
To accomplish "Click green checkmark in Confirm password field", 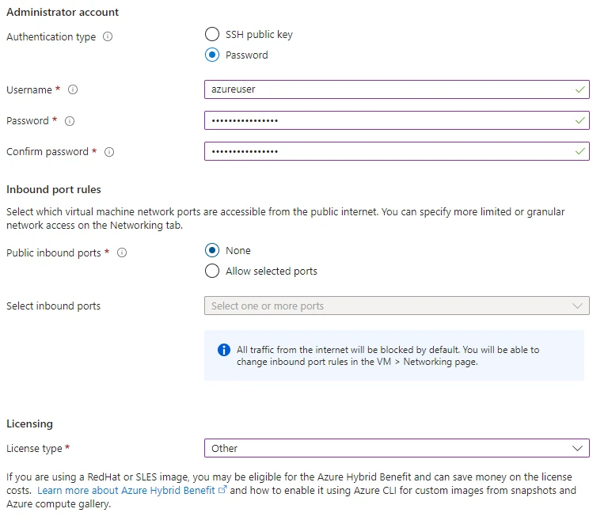I will pyautogui.click(x=580, y=151).
